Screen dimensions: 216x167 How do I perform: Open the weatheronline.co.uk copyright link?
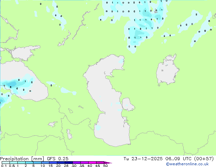[187, 164]
